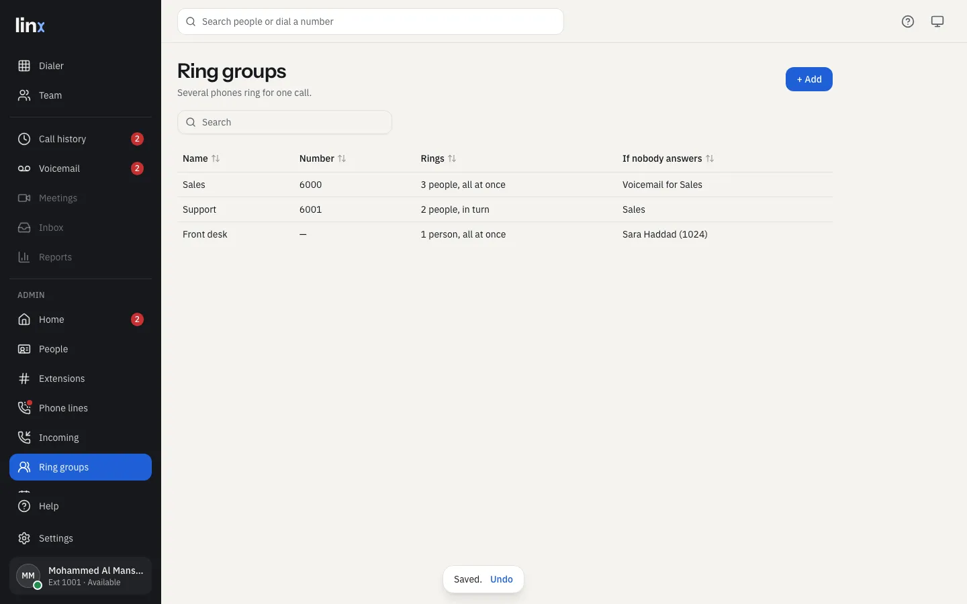The width and height of the screenshot is (967, 604).
Task: Open the Support ring group row
Action: pos(505,209)
